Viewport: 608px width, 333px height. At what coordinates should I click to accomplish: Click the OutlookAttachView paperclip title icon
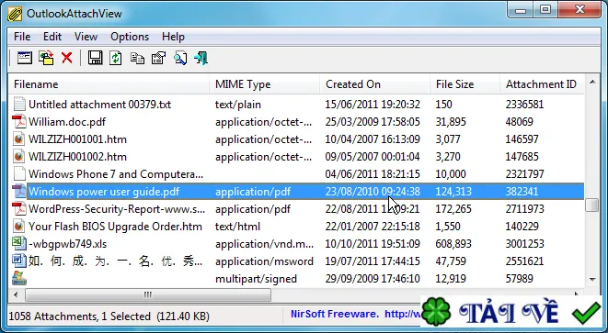click(x=15, y=14)
